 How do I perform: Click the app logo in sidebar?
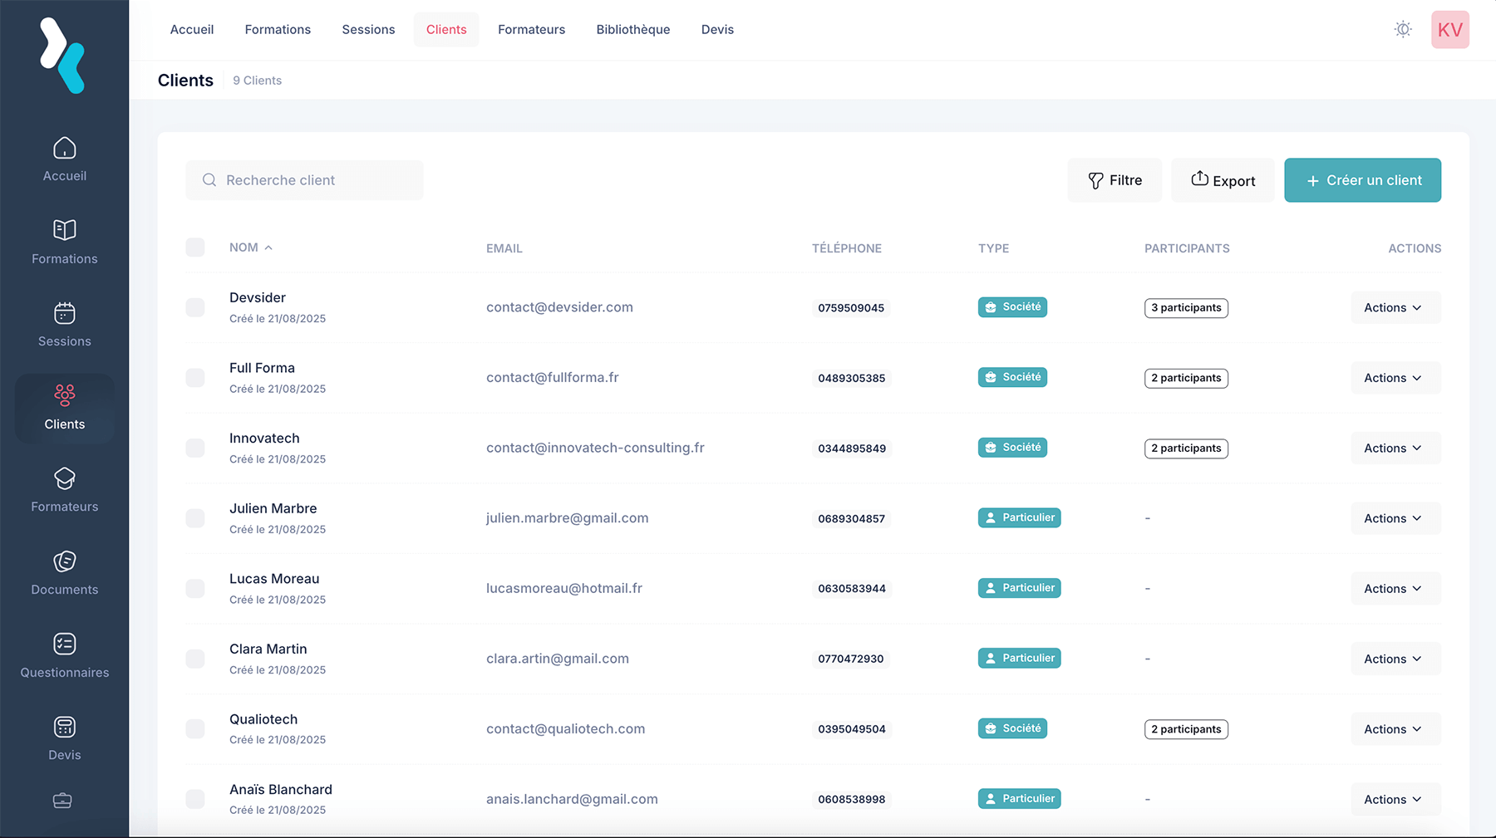(x=63, y=55)
